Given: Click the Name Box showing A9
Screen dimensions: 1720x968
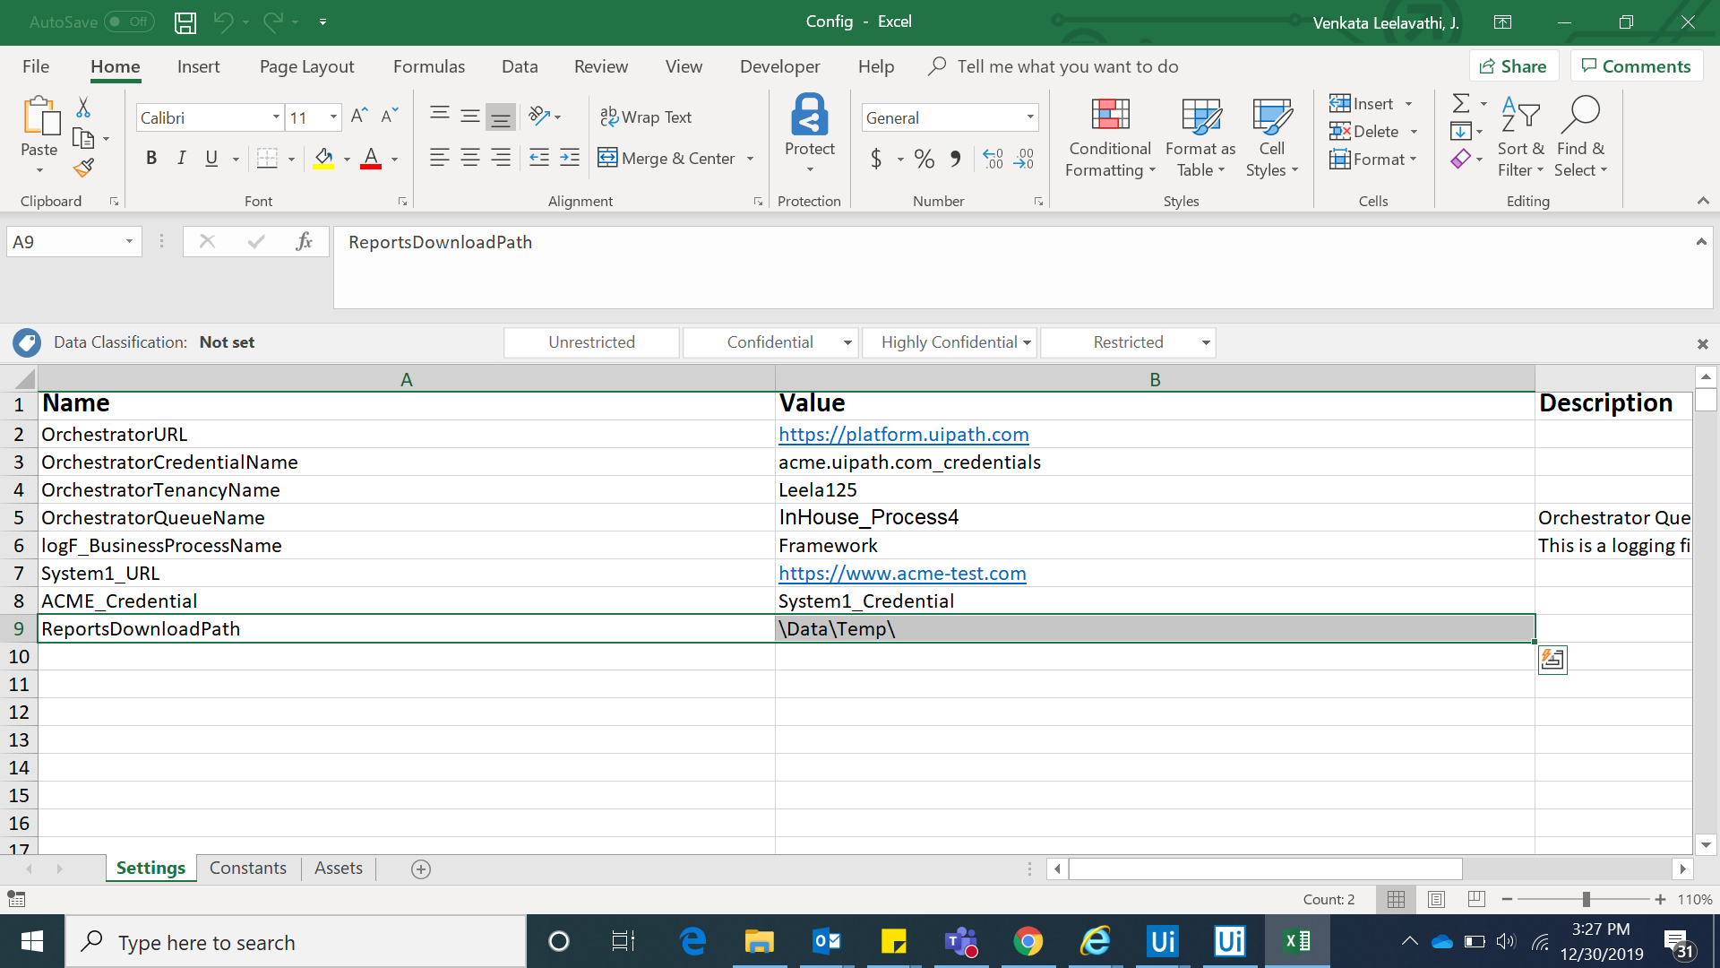Looking at the screenshot, I should pos(64,242).
